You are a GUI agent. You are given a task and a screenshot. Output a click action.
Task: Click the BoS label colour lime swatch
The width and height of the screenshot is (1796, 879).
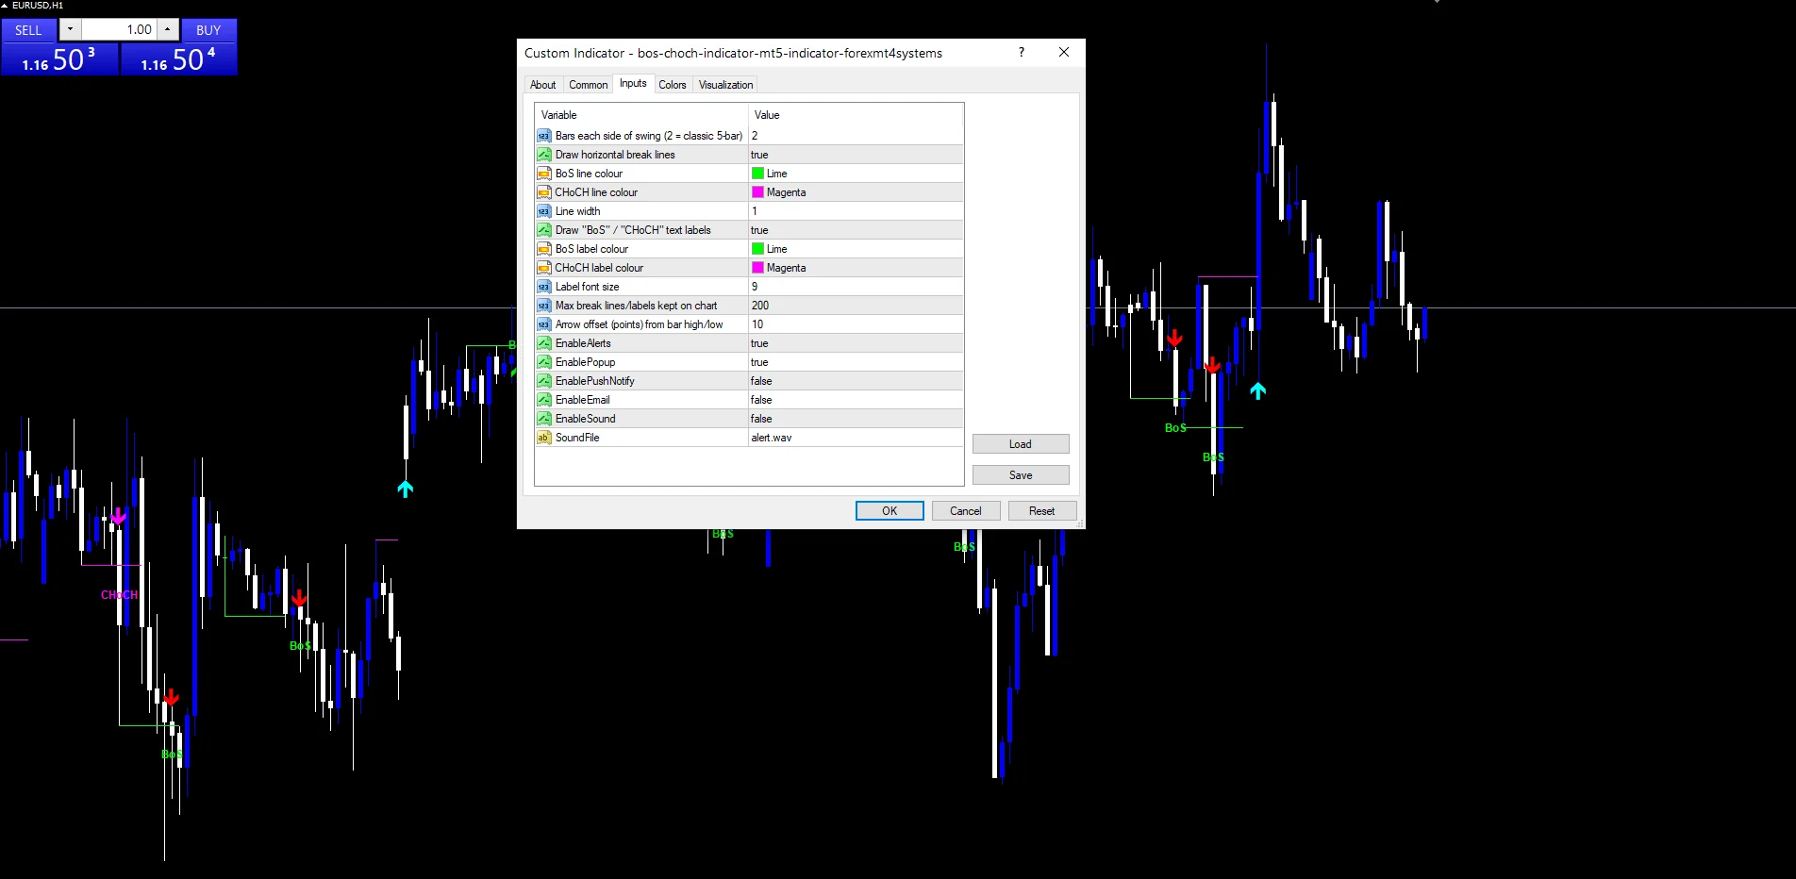[x=757, y=249]
